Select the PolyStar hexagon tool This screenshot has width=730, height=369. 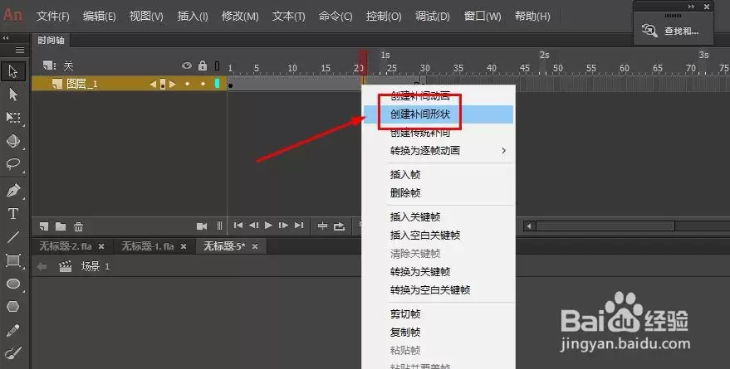[13, 307]
